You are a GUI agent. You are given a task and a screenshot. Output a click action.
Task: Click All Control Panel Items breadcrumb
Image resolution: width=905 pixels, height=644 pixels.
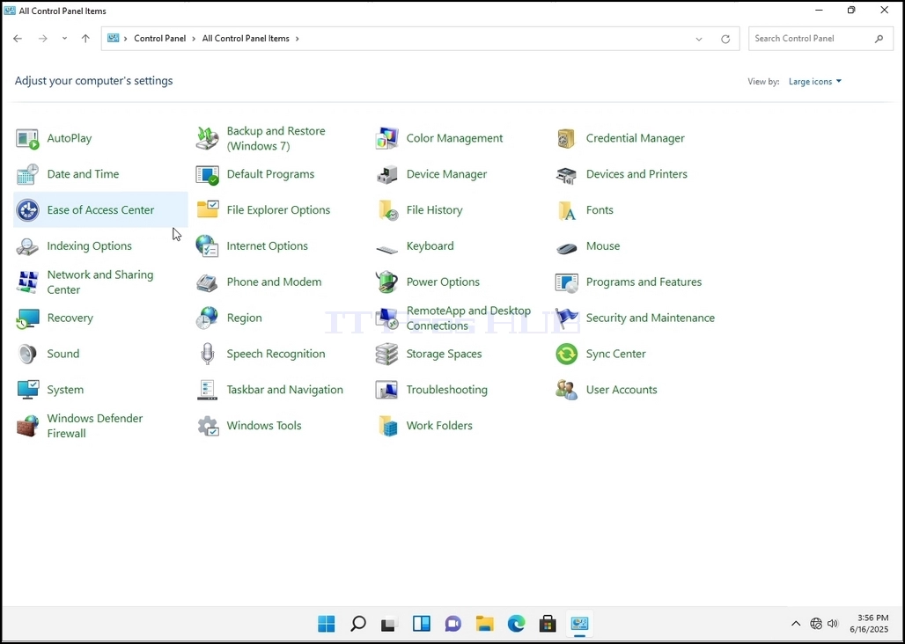246,39
